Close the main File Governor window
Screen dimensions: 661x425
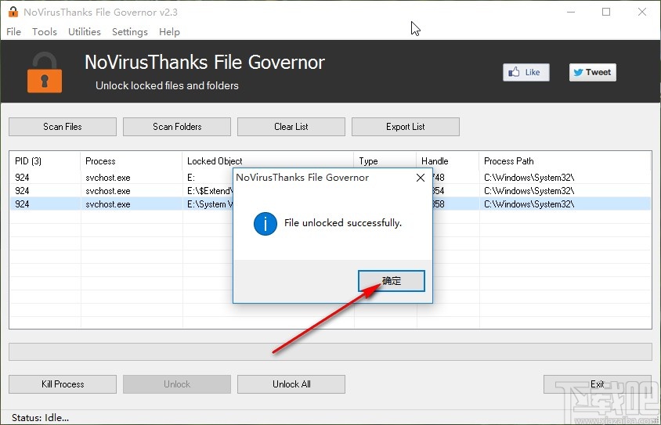(642, 12)
